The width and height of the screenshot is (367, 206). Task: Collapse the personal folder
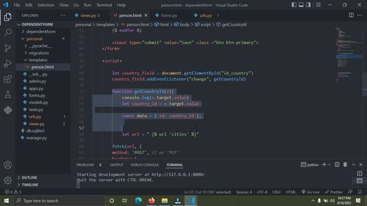[x=34, y=39]
